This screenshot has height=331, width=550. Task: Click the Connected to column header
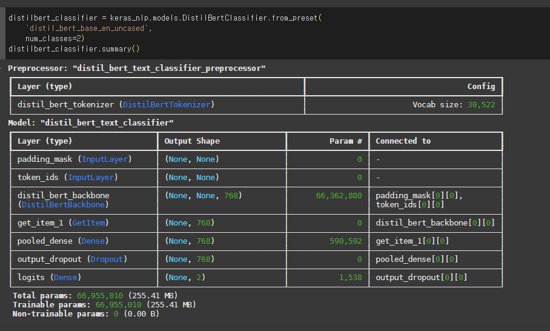[x=403, y=141]
